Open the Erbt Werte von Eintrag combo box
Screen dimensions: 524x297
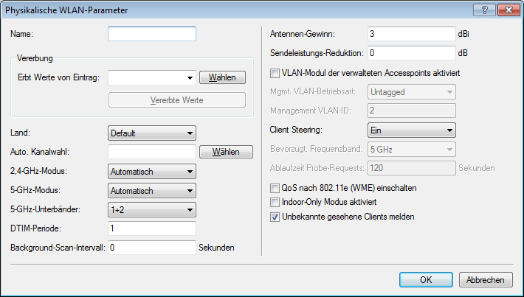pyautogui.click(x=151, y=77)
